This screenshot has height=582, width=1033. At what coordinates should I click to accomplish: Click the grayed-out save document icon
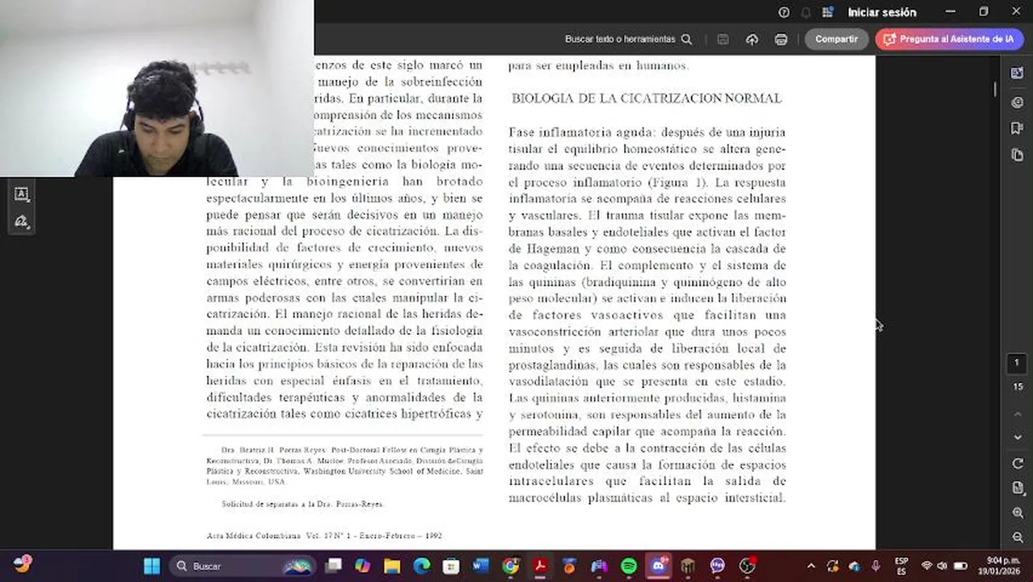tap(723, 39)
